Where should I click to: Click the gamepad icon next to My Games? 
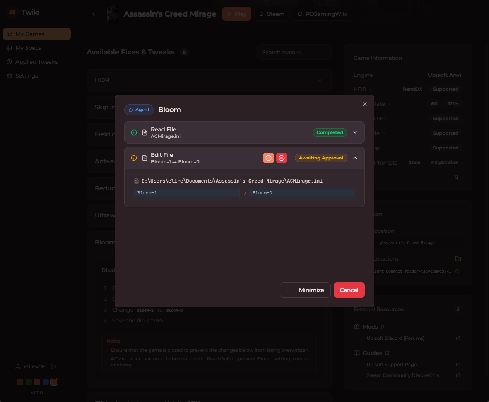pos(9,34)
